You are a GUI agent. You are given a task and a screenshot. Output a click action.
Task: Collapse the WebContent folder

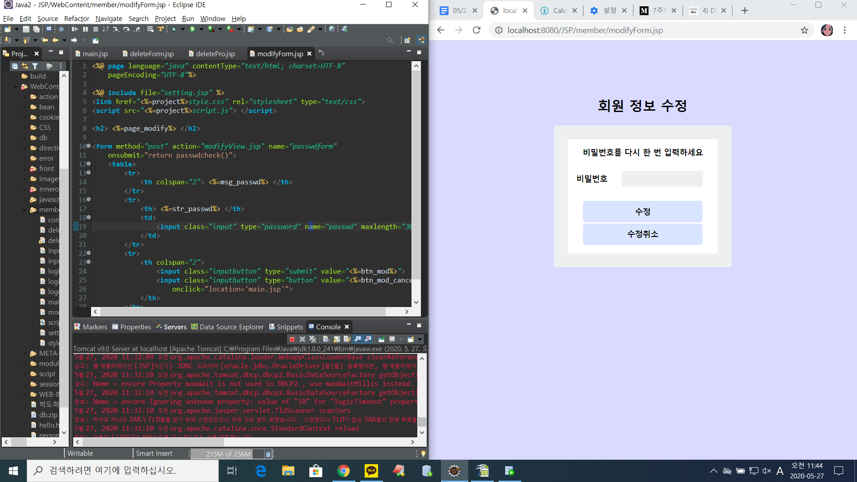point(16,87)
